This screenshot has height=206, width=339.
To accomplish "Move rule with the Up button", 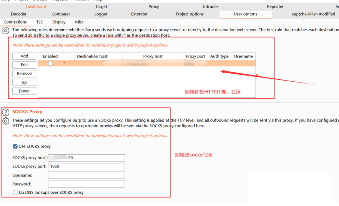I will [24, 82].
